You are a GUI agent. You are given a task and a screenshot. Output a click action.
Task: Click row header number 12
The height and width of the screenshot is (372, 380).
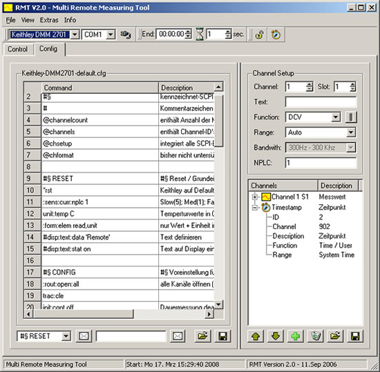tap(32, 214)
